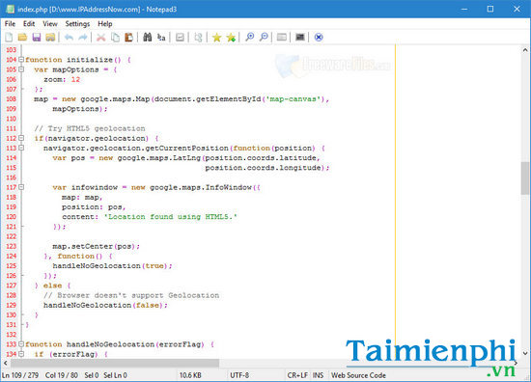
Task: Collapse the if block fold at line 112
Action: (x=21, y=138)
